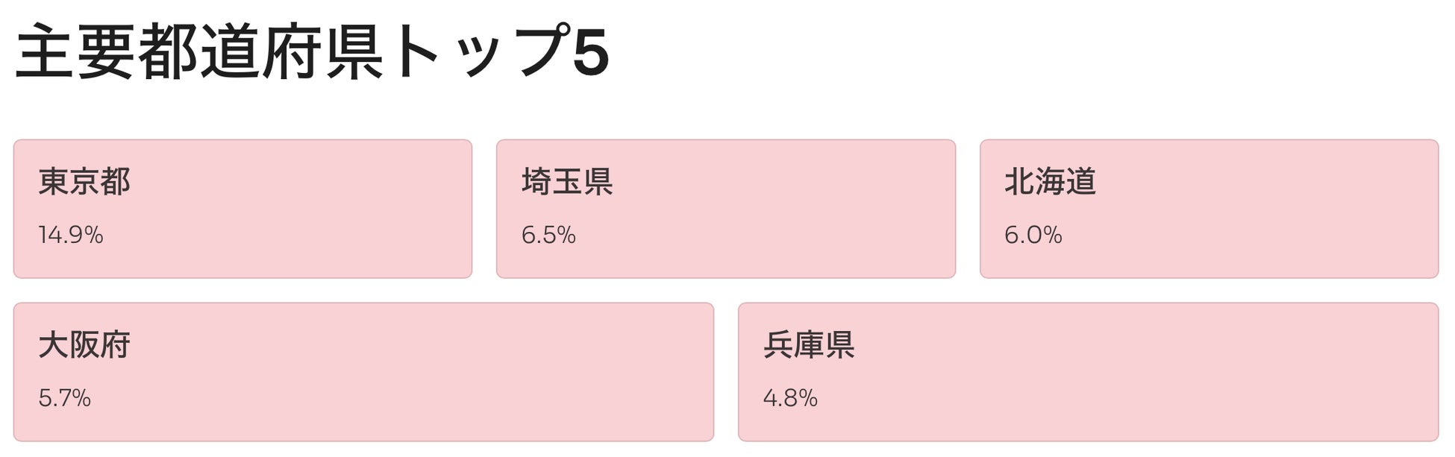
Task: Click the 北海道 name label
Action: (x=1050, y=181)
